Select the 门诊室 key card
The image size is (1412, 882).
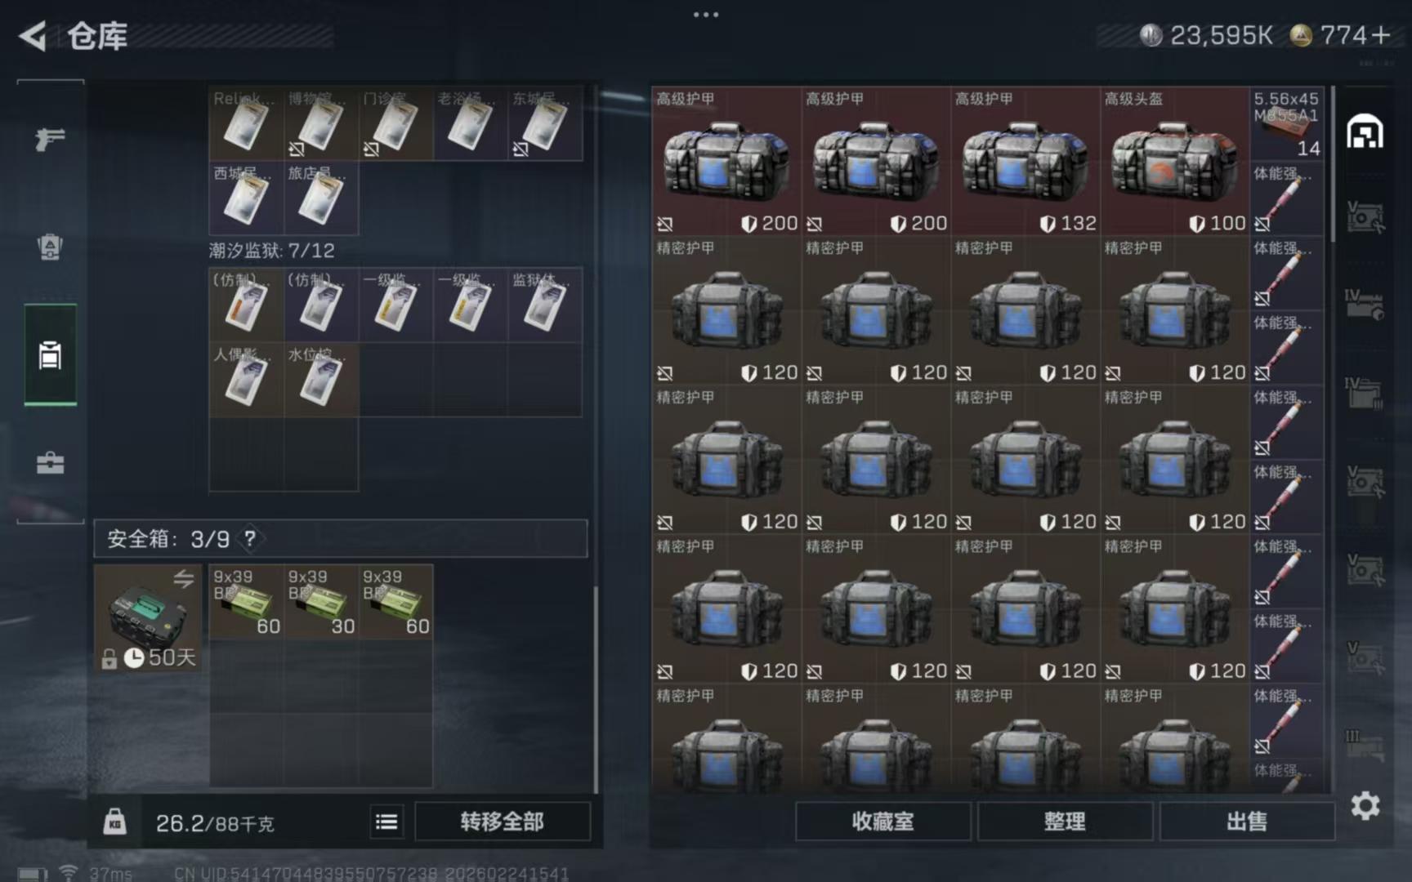(395, 123)
